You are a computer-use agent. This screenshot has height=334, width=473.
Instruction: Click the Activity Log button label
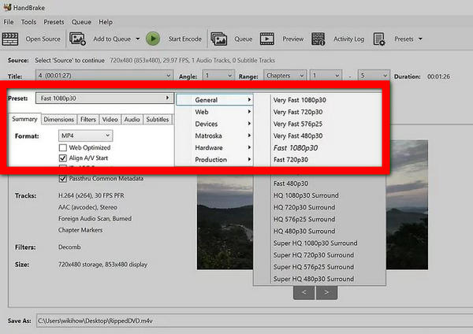click(348, 39)
